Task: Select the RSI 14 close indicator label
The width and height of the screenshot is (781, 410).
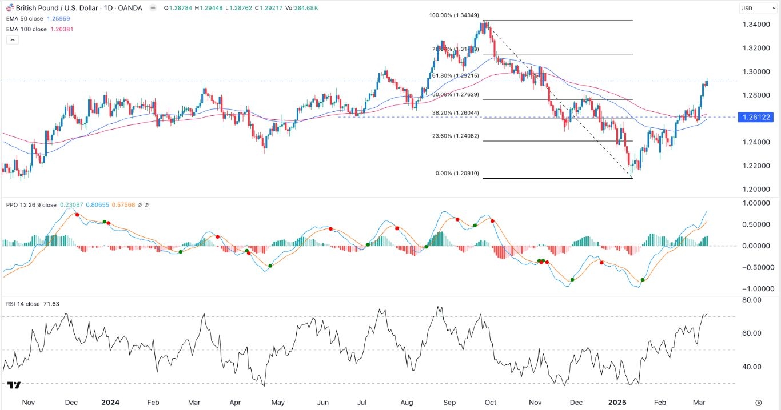Action: (23, 304)
